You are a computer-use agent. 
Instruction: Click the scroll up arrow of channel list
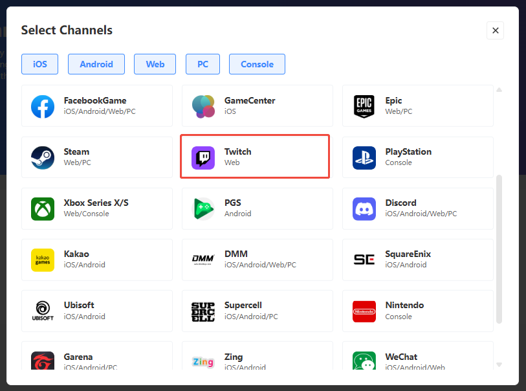tap(499, 90)
